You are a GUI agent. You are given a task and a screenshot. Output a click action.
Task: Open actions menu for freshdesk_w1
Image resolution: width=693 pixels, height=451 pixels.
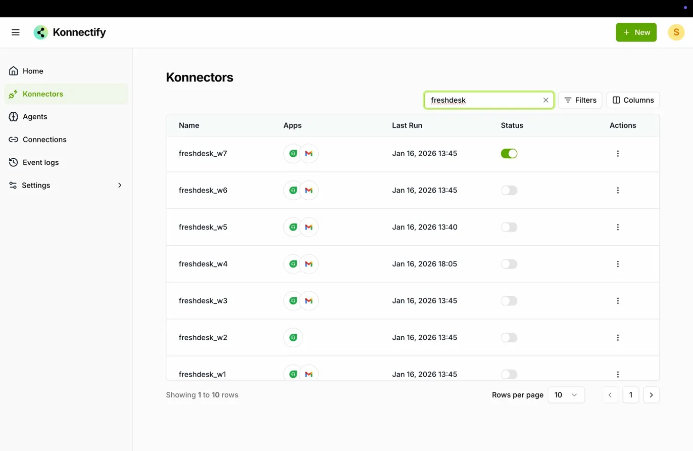[618, 375]
